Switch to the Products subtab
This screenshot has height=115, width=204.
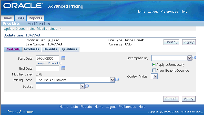point(32,49)
